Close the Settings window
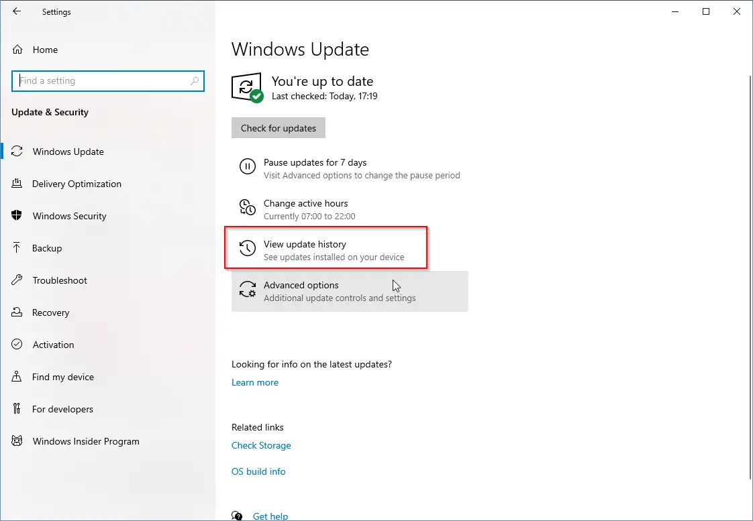 737,11
